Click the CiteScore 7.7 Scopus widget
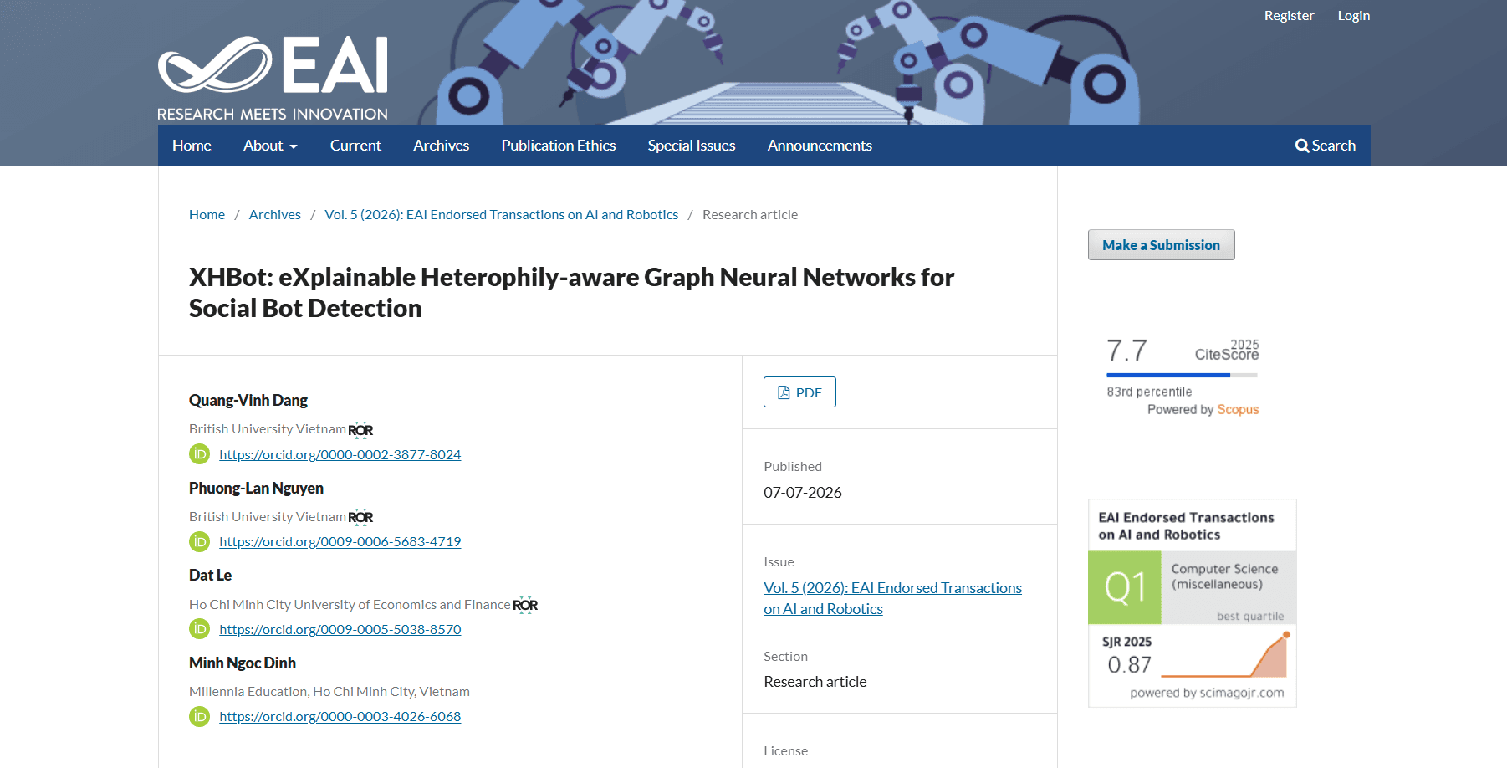The height and width of the screenshot is (768, 1507). coord(1183,376)
